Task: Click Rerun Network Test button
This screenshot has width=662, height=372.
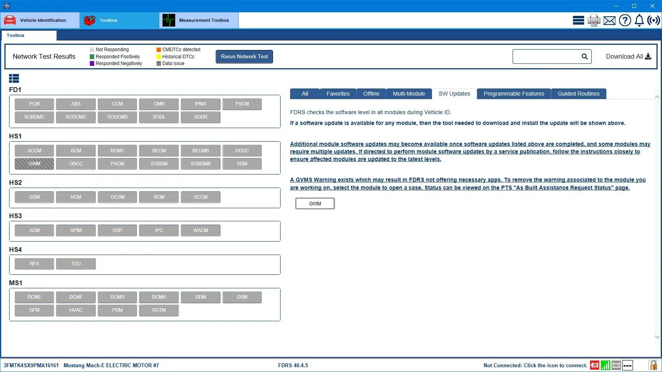Action: pyautogui.click(x=244, y=56)
